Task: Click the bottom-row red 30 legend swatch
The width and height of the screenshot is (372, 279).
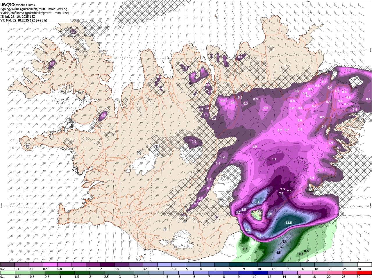Action: [364, 273]
